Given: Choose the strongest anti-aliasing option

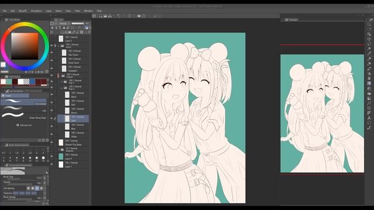Looking at the screenshot, I should pyautogui.click(x=41, y=188).
